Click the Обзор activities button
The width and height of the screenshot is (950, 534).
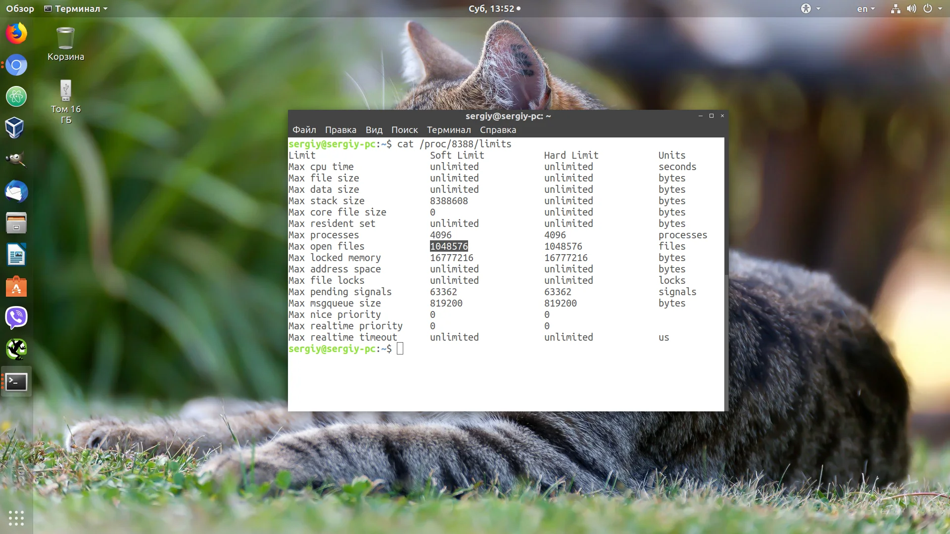point(20,9)
